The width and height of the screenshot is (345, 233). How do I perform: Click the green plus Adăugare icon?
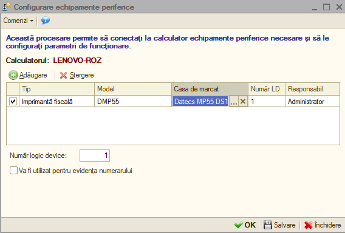coord(13,75)
